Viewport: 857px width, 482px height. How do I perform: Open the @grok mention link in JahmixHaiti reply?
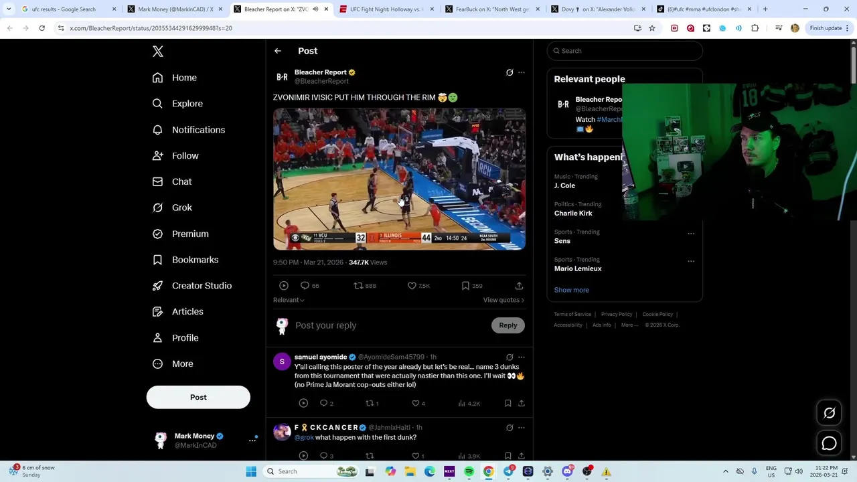304,437
